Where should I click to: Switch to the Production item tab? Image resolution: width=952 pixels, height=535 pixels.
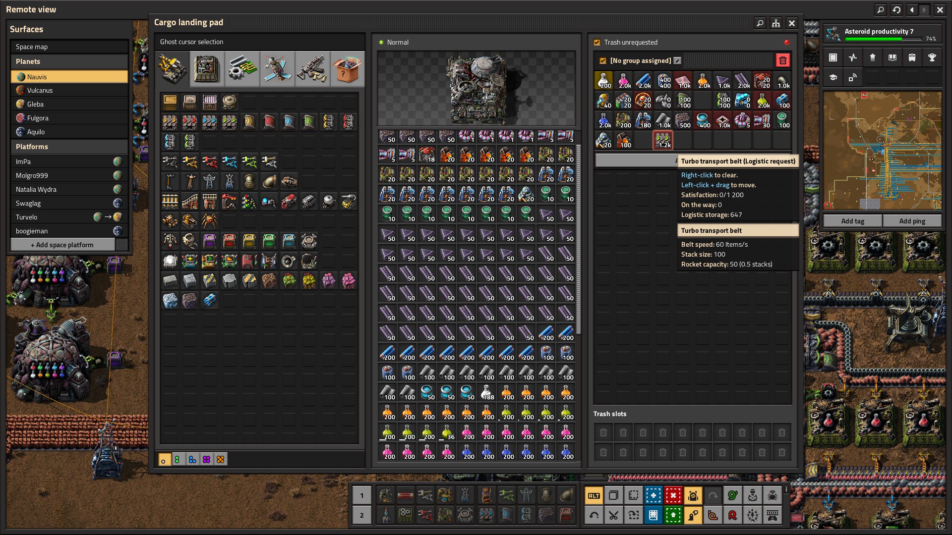(x=207, y=69)
